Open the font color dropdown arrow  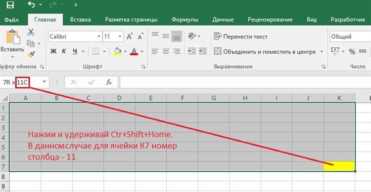142,51
